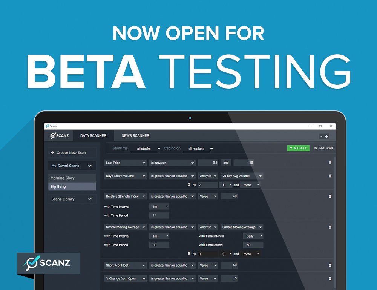Open the Analytic dropdown in the Day's Share Volume row

coord(208,176)
